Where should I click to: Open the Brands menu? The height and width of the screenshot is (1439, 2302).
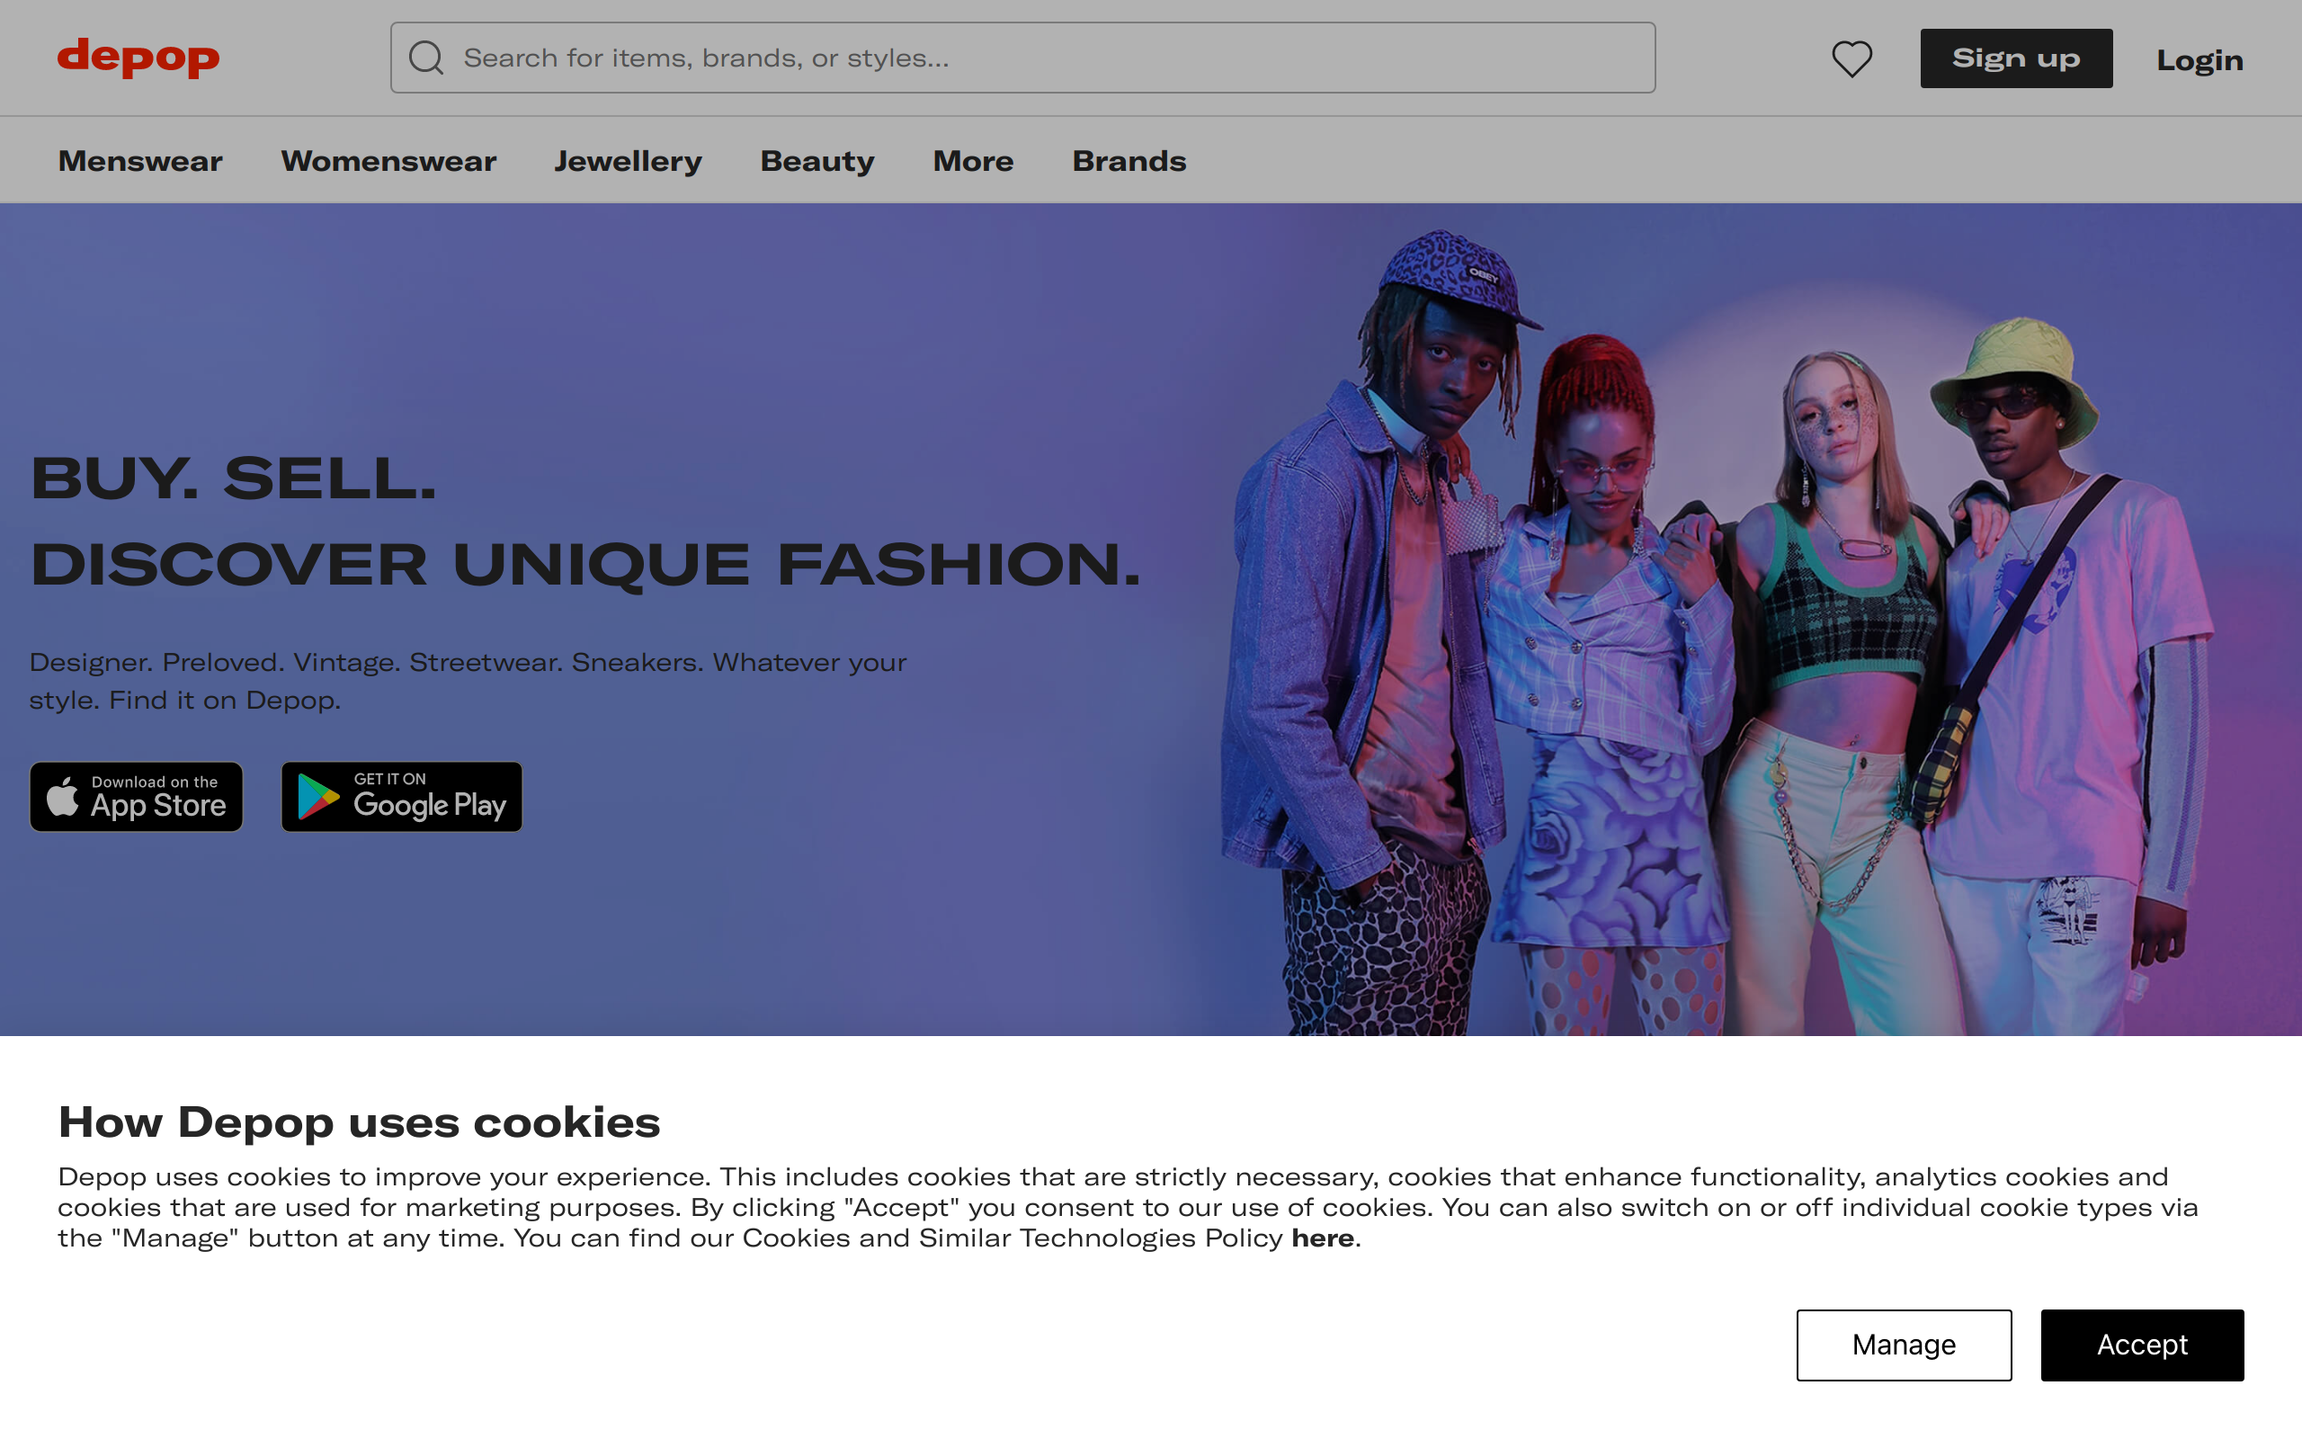point(1129,161)
